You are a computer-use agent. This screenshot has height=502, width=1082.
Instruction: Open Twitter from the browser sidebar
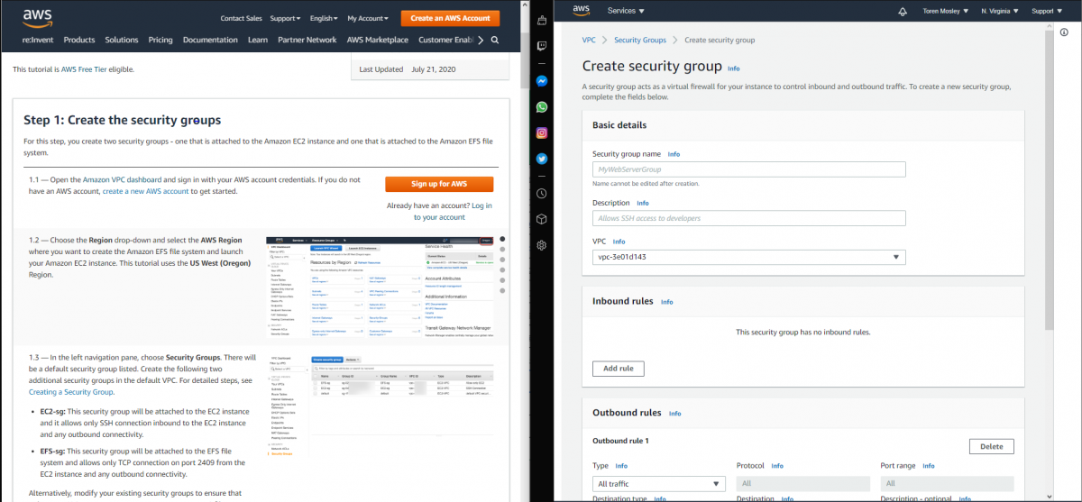pos(541,159)
